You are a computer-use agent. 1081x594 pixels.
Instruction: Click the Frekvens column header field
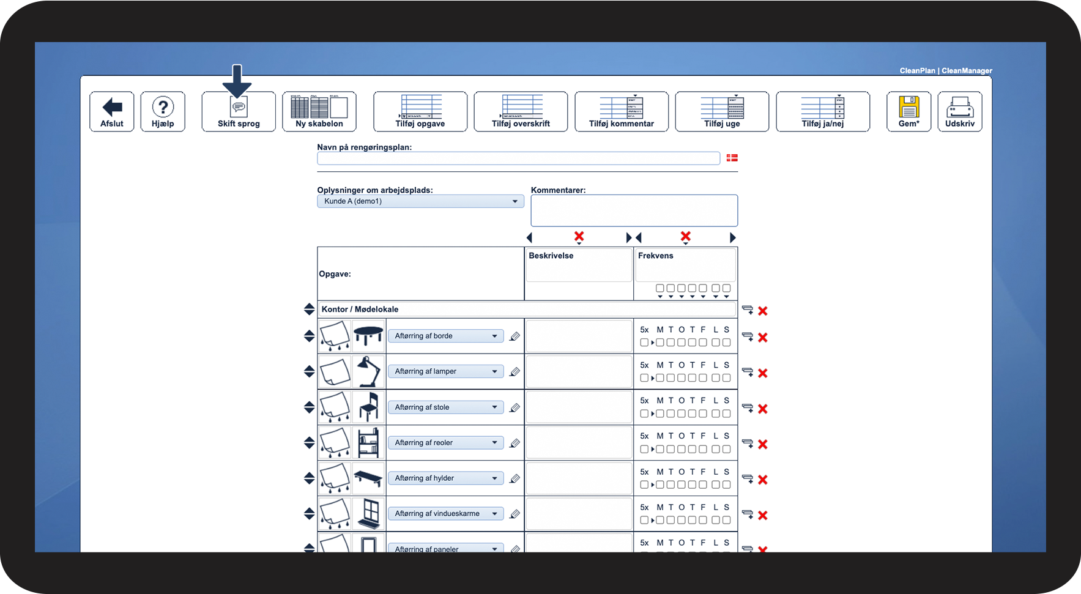click(x=685, y=265)
